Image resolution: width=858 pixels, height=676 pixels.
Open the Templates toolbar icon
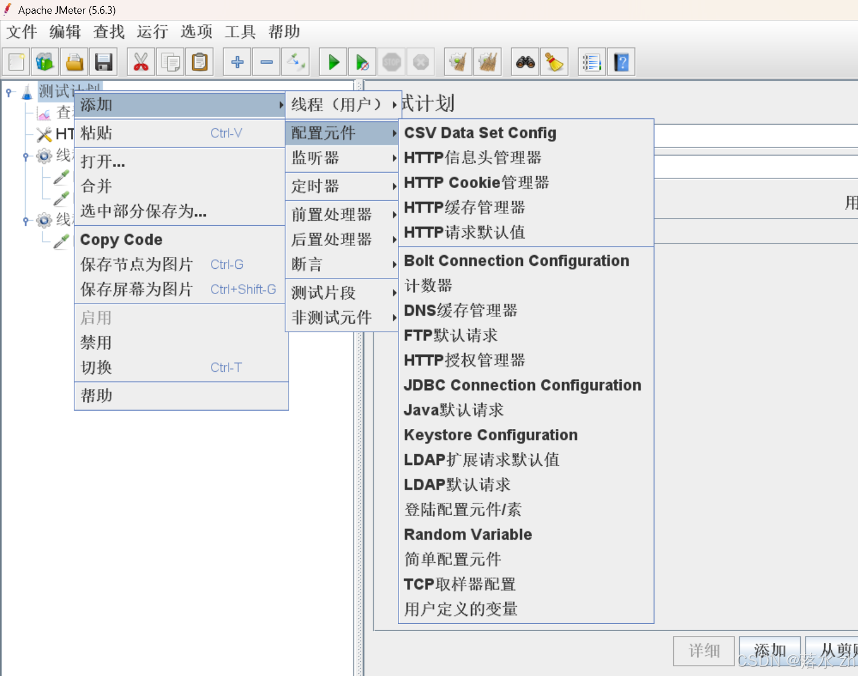(x=45, y=62)
